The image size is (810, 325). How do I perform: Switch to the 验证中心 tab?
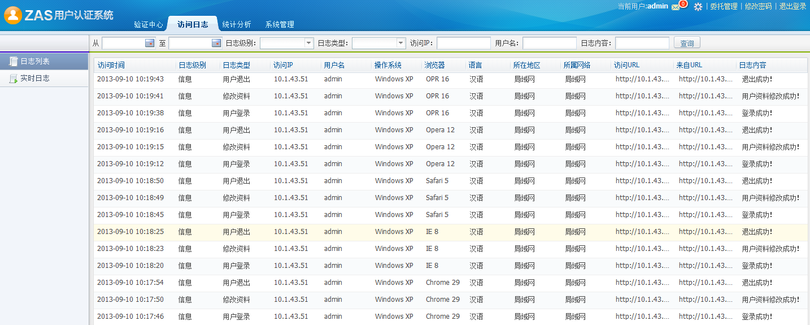(149, 25)
